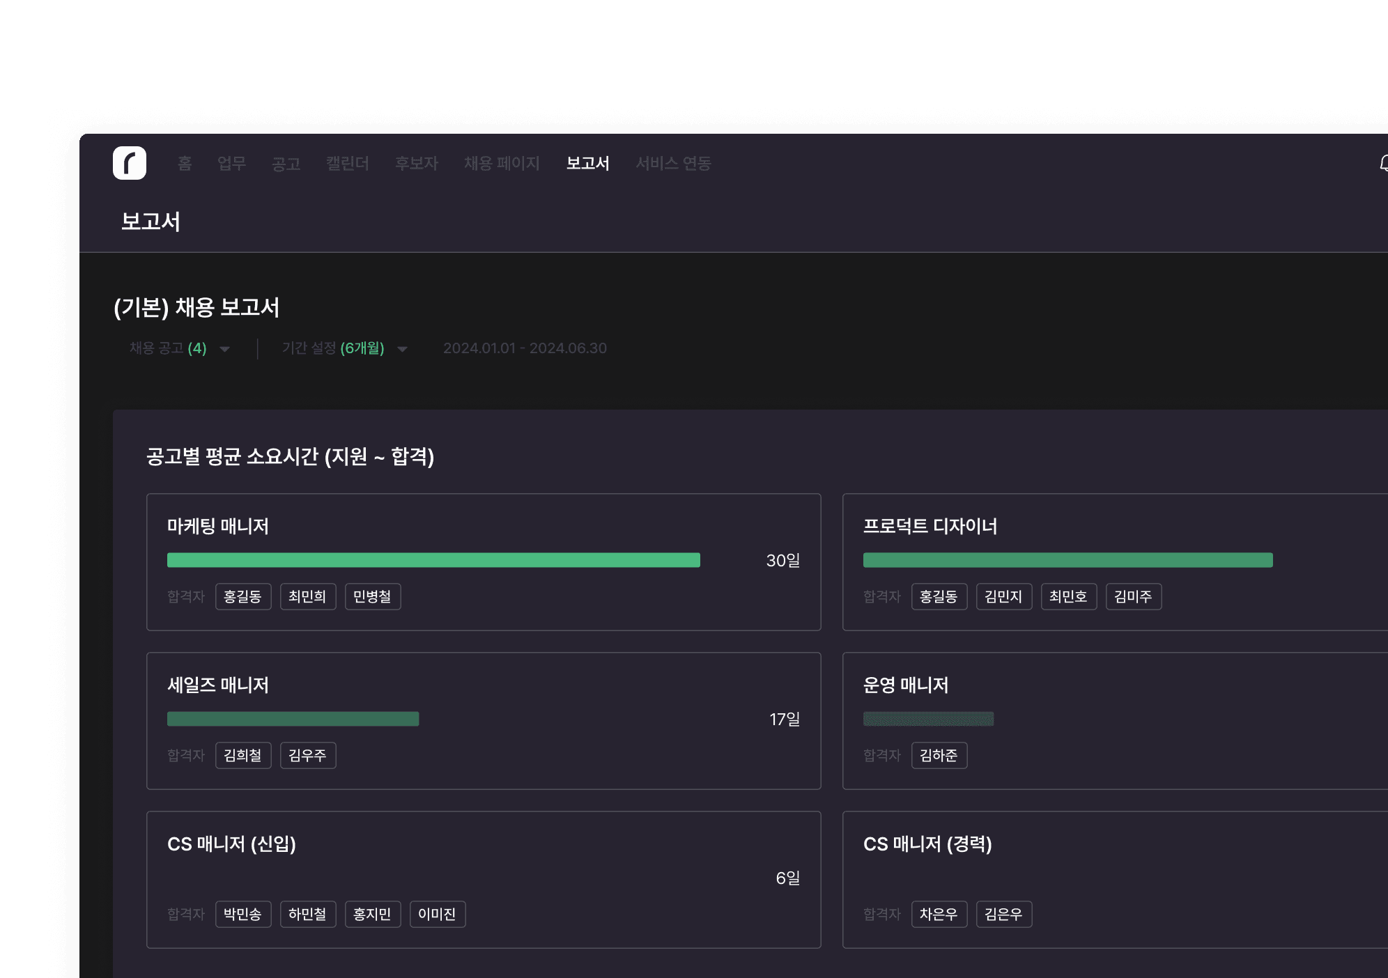1388x978 pixels.
Task: Click the 30일 value
Action: pos(783,560)
